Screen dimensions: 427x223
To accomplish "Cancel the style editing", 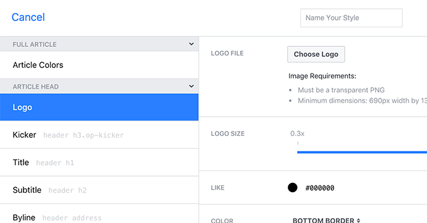I will [28, 17].
